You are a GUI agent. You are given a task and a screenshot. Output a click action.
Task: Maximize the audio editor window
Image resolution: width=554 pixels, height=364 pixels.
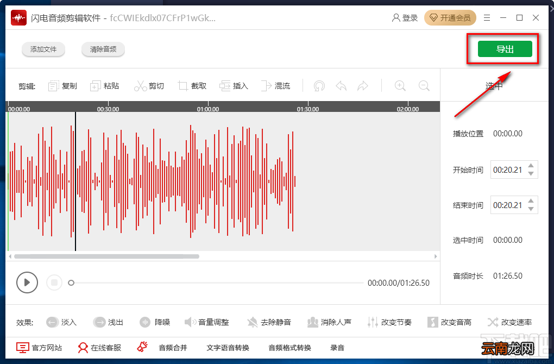[519, 18]
